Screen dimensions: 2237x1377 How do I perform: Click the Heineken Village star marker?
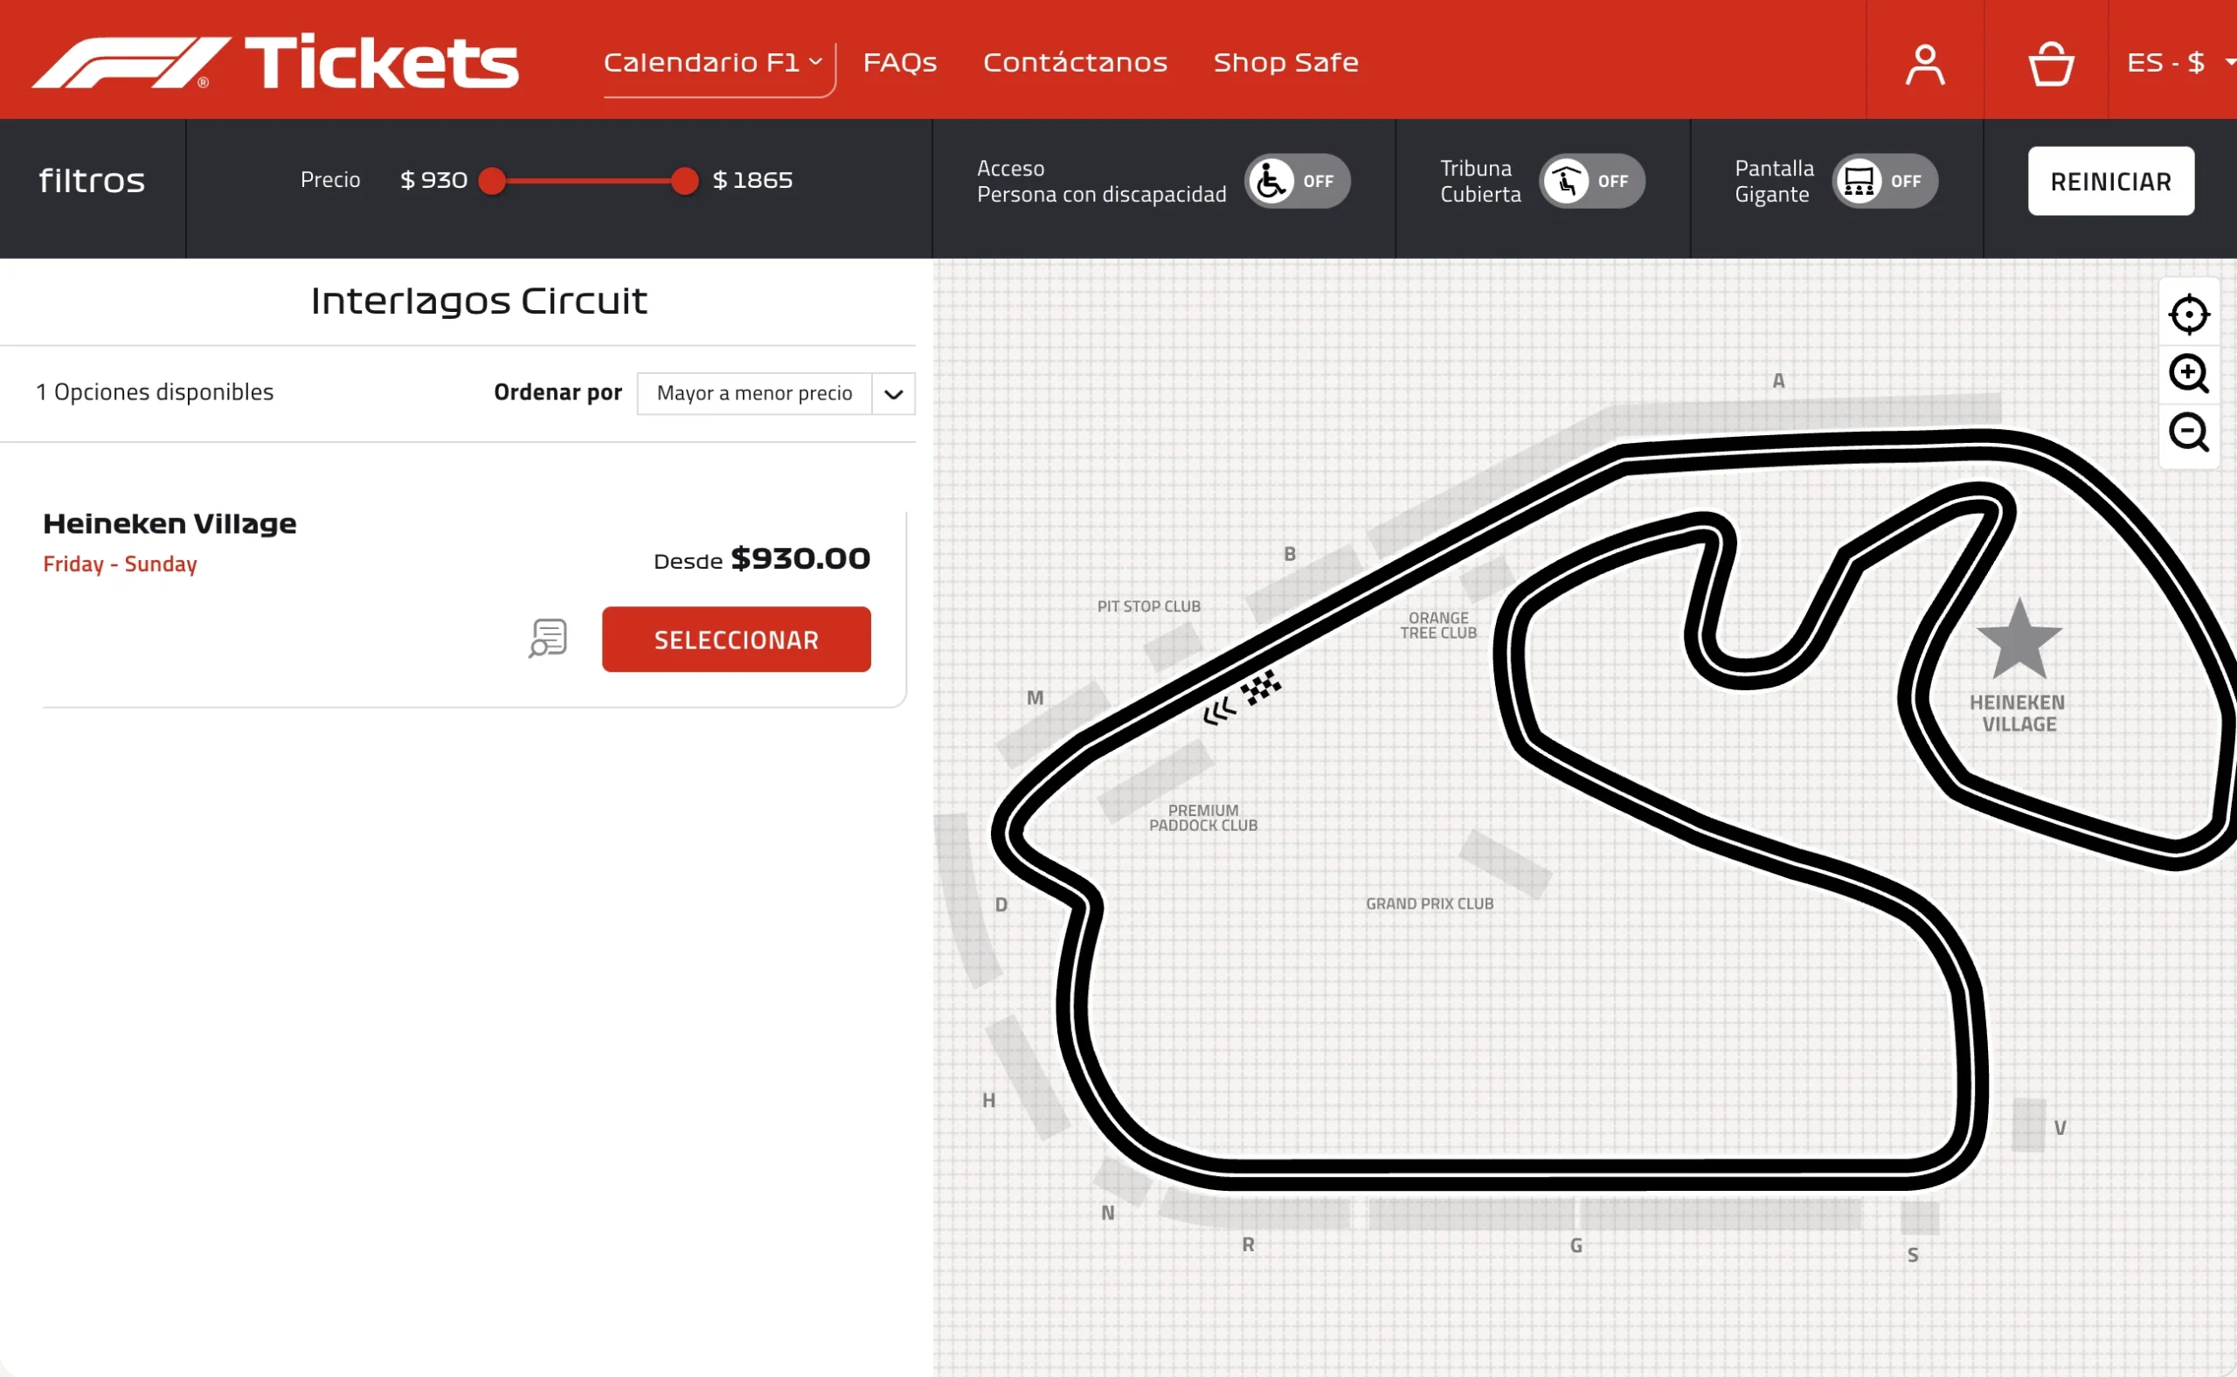(2019, 640)
